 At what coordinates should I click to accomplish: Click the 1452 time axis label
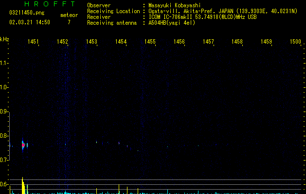(62, 41)
